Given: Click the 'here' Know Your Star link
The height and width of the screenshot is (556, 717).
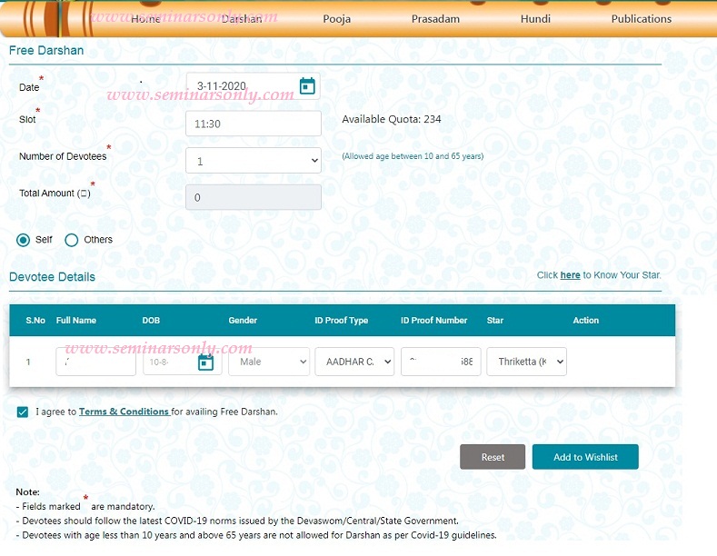Looking at the screenshot, I should [x=570, y=274].
